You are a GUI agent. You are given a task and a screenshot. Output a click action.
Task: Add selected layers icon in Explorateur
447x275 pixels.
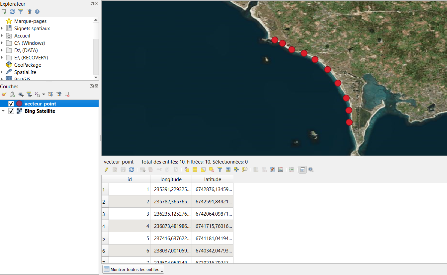coord(4,12)
